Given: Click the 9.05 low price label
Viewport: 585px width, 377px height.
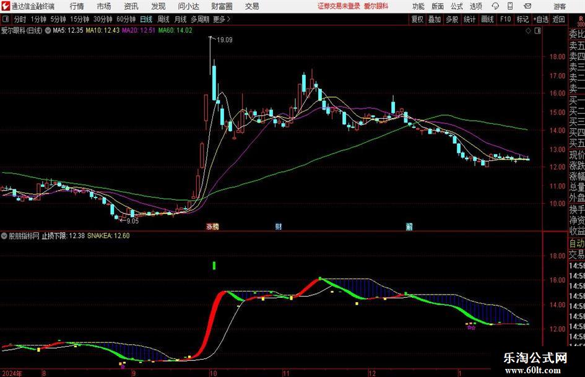Looking at the screenshot, I should point(132,221).
